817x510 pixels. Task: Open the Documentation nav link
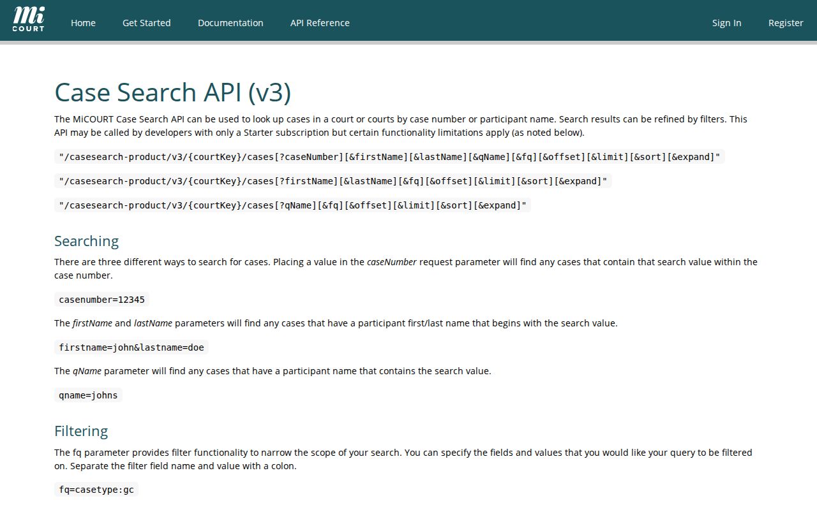(x=230, y=23)
